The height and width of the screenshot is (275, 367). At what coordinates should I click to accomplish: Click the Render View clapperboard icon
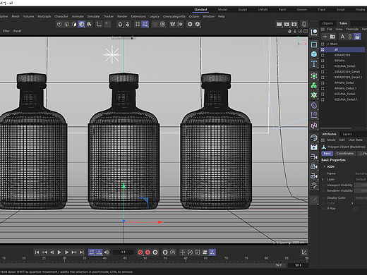click(279, 24)
